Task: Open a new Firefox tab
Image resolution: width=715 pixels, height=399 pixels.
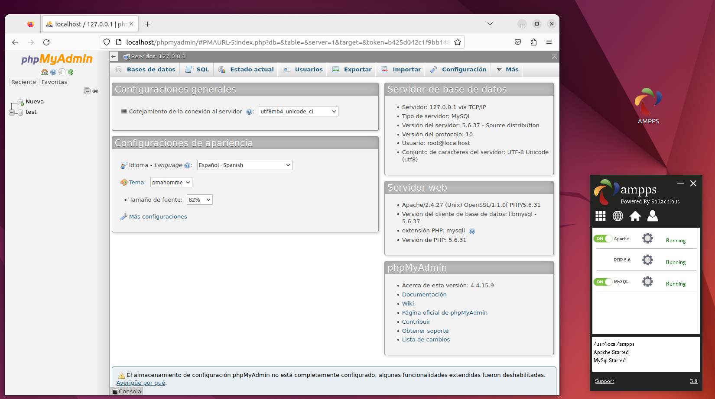Action: [148, 24]
